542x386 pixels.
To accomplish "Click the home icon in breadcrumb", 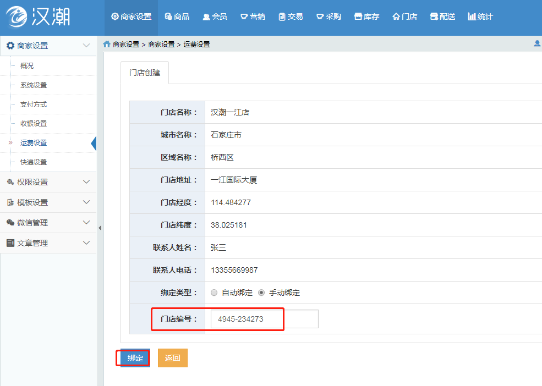I will (107, 45).
